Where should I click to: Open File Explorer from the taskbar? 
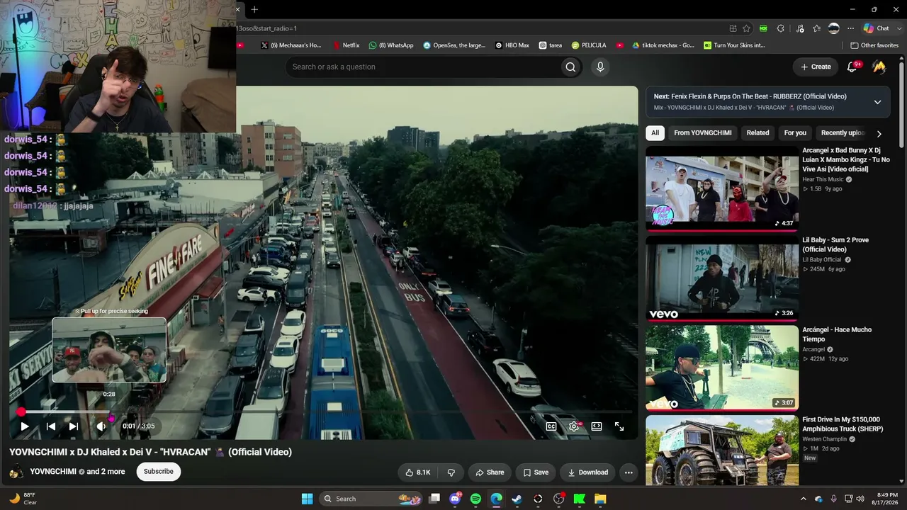(x=600, y=499)
